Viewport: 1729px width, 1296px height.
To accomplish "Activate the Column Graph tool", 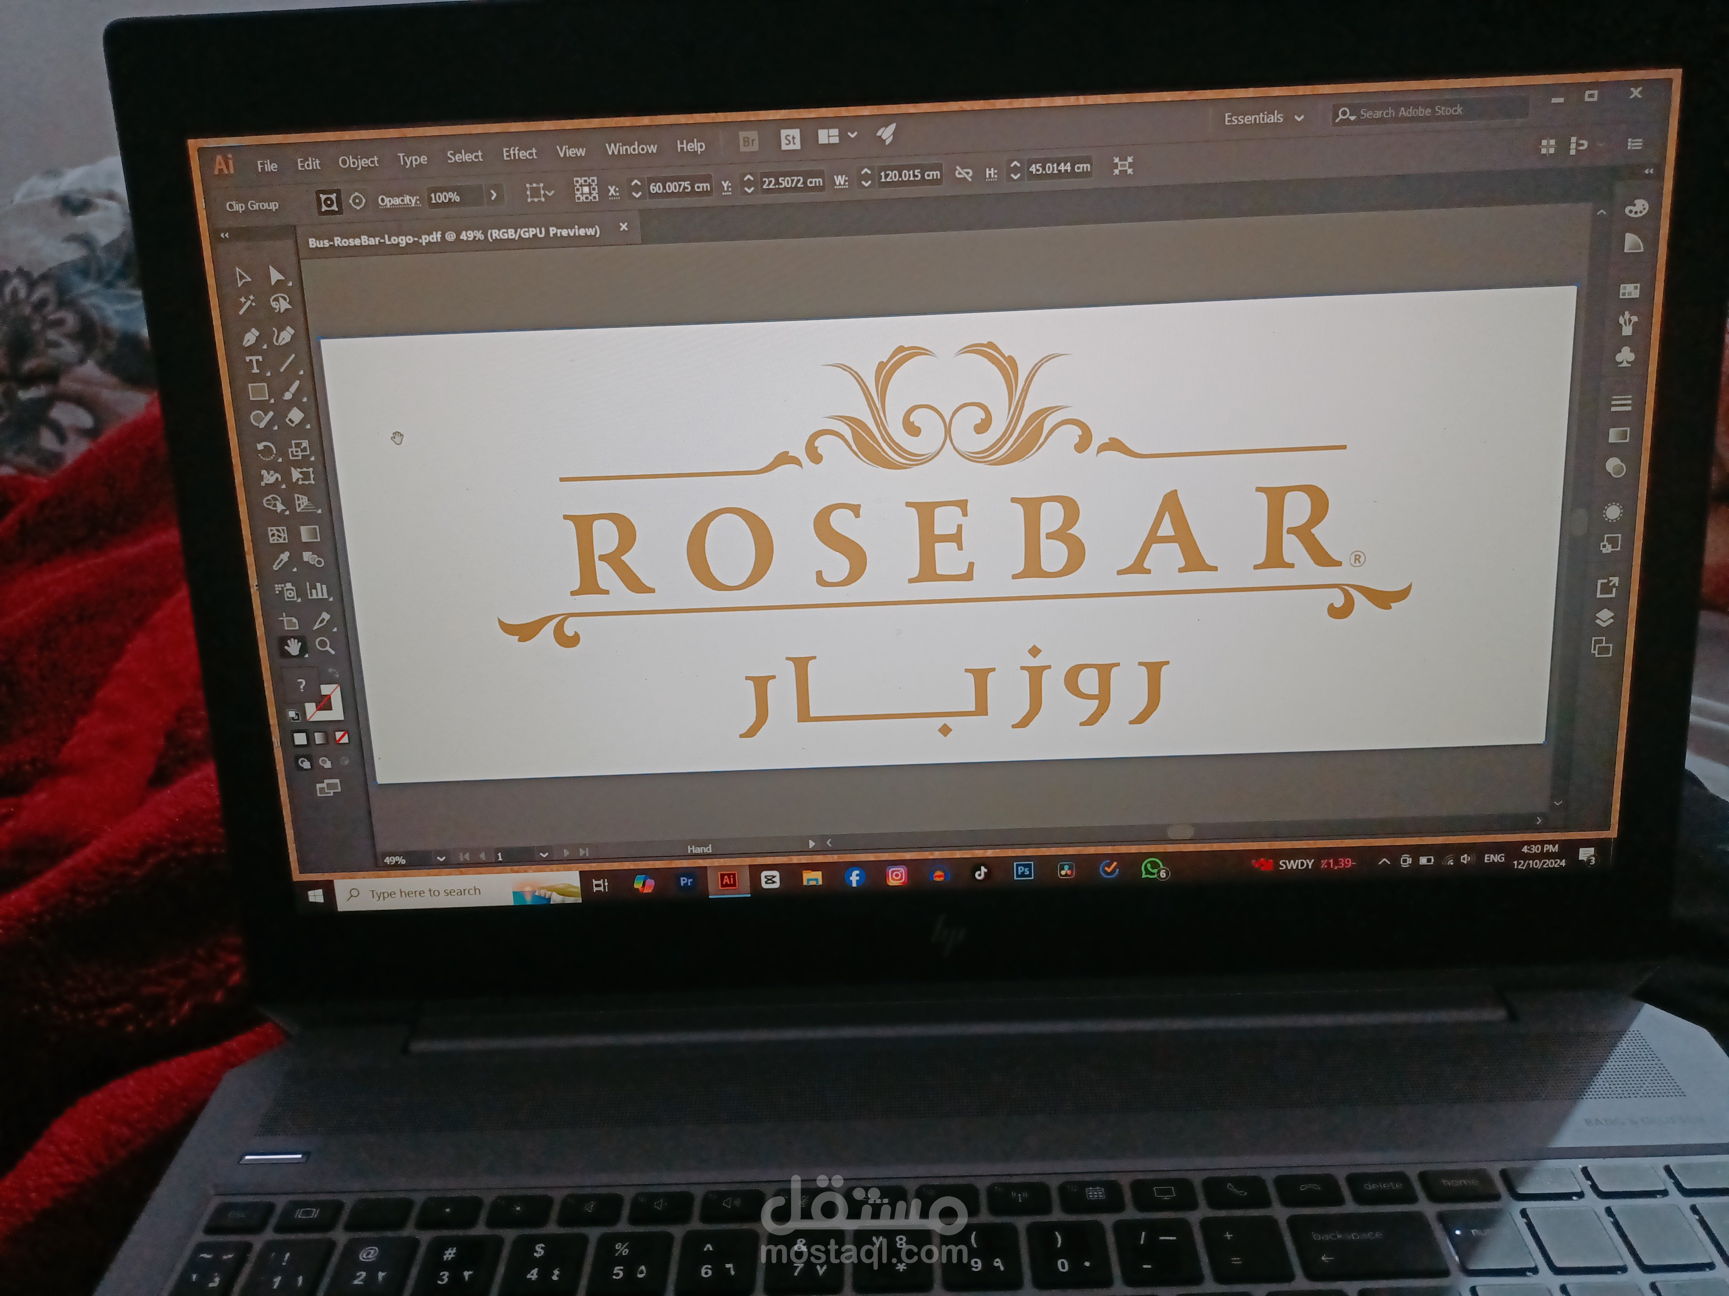I will 317,590.
